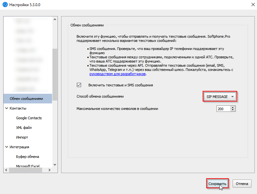Screen dimensions: 257x194
Task: Open the Буфер обмена settings page
Action: 28,157
